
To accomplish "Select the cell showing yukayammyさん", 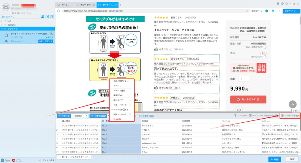I will [x=161, y=143].
